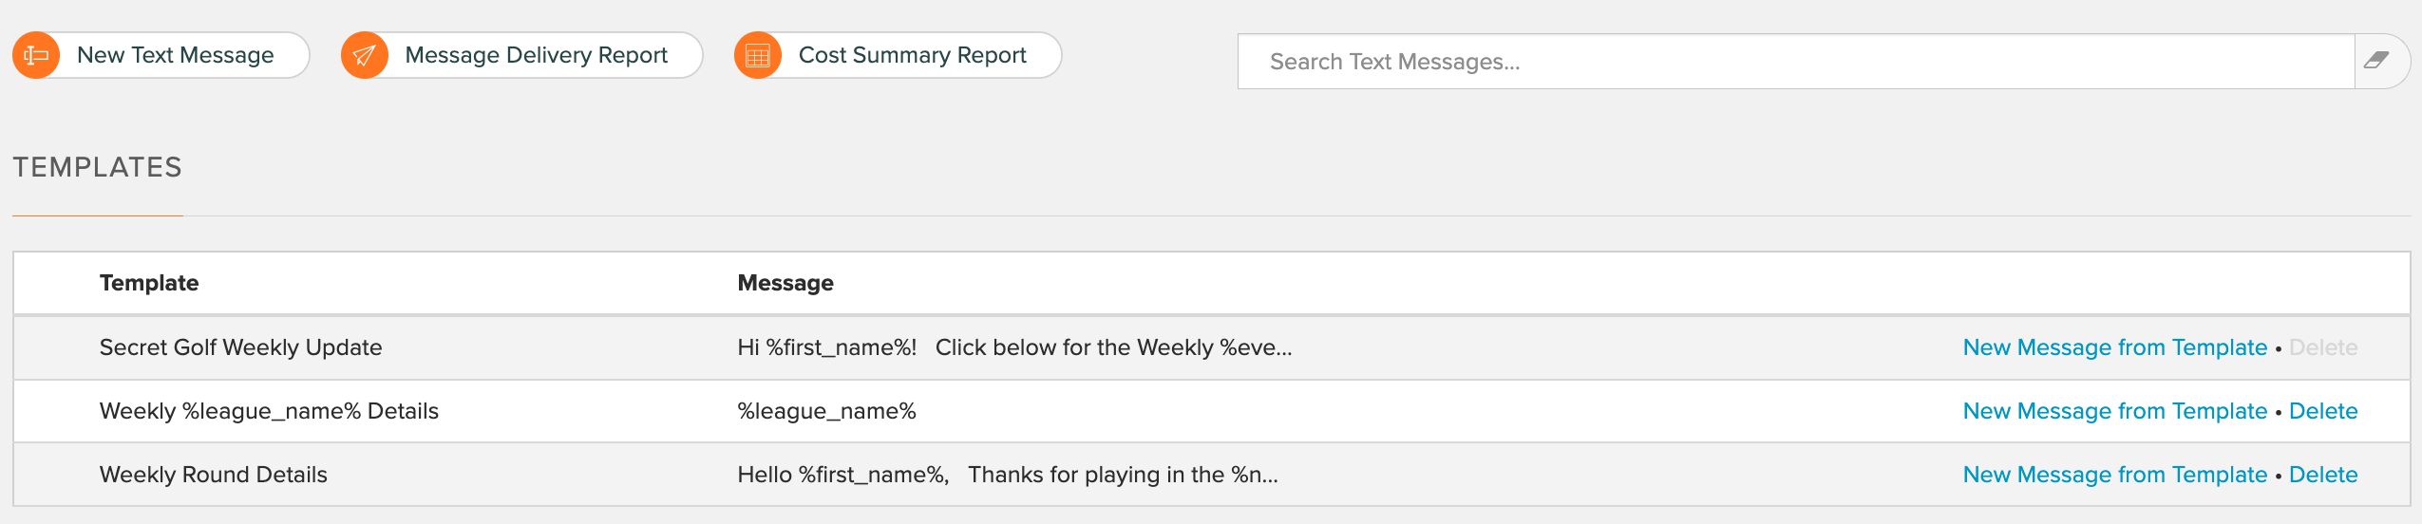Open the New Text Message button

pos(161,55)
